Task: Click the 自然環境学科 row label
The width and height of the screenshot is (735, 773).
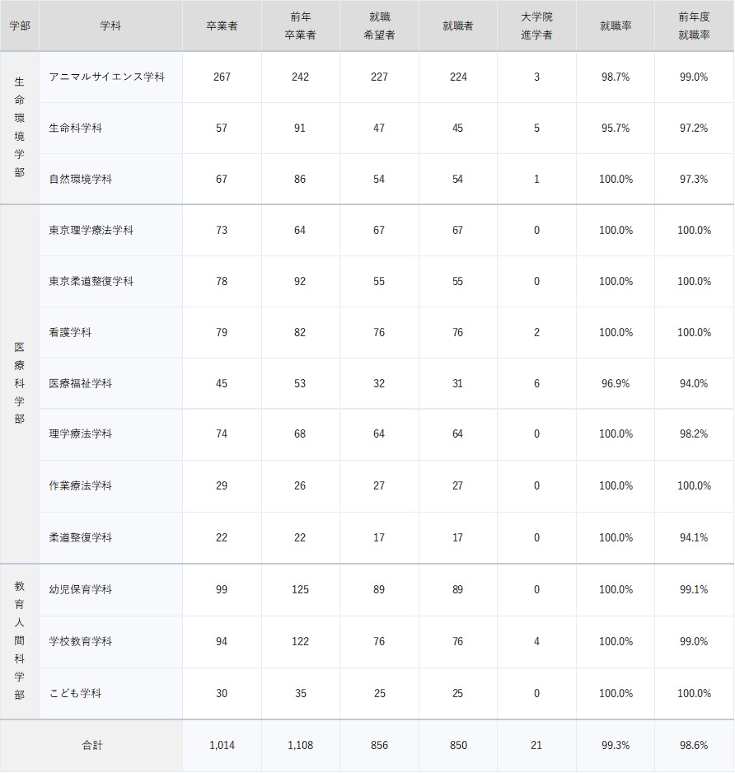Action: point(80,179)
